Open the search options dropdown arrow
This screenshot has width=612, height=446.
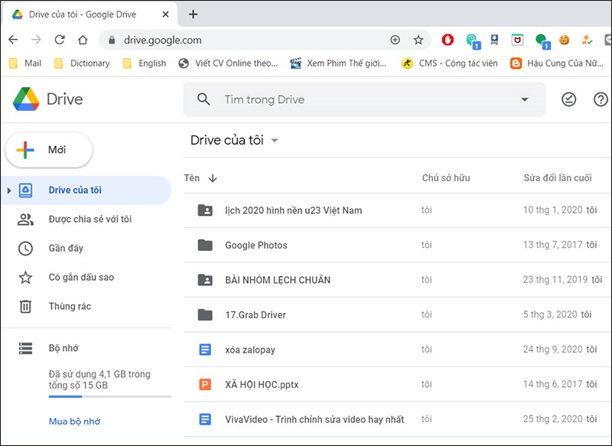(524, 99)
